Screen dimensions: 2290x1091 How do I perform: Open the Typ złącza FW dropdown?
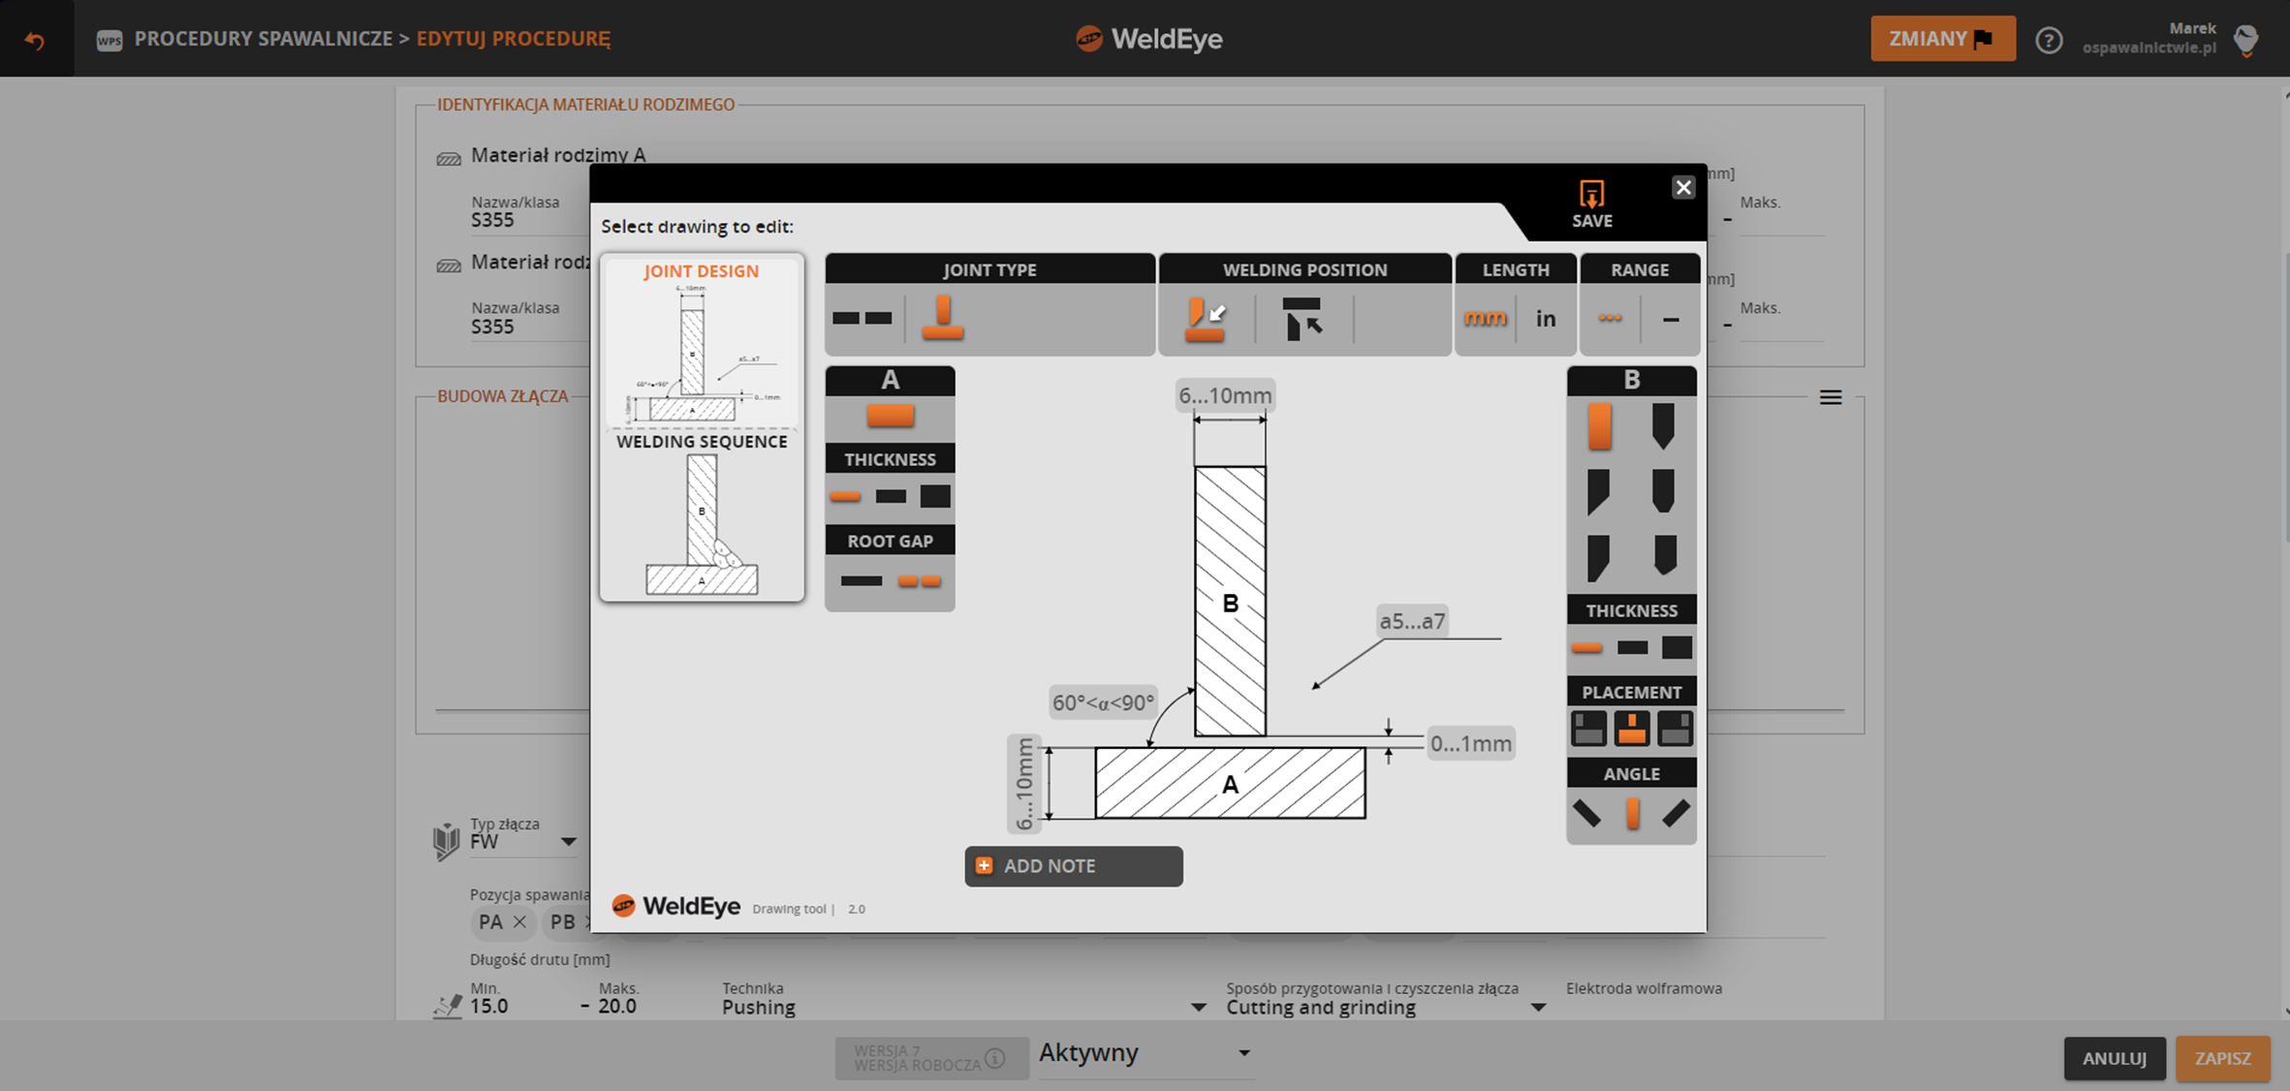568,841
